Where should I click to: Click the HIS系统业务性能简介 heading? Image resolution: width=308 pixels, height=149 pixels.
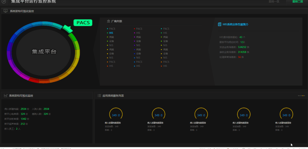(x=235, y=24)
